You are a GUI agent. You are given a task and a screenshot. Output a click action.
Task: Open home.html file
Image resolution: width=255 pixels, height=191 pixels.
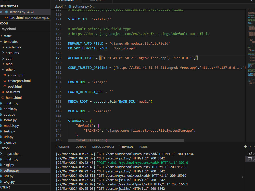(25, 98)
